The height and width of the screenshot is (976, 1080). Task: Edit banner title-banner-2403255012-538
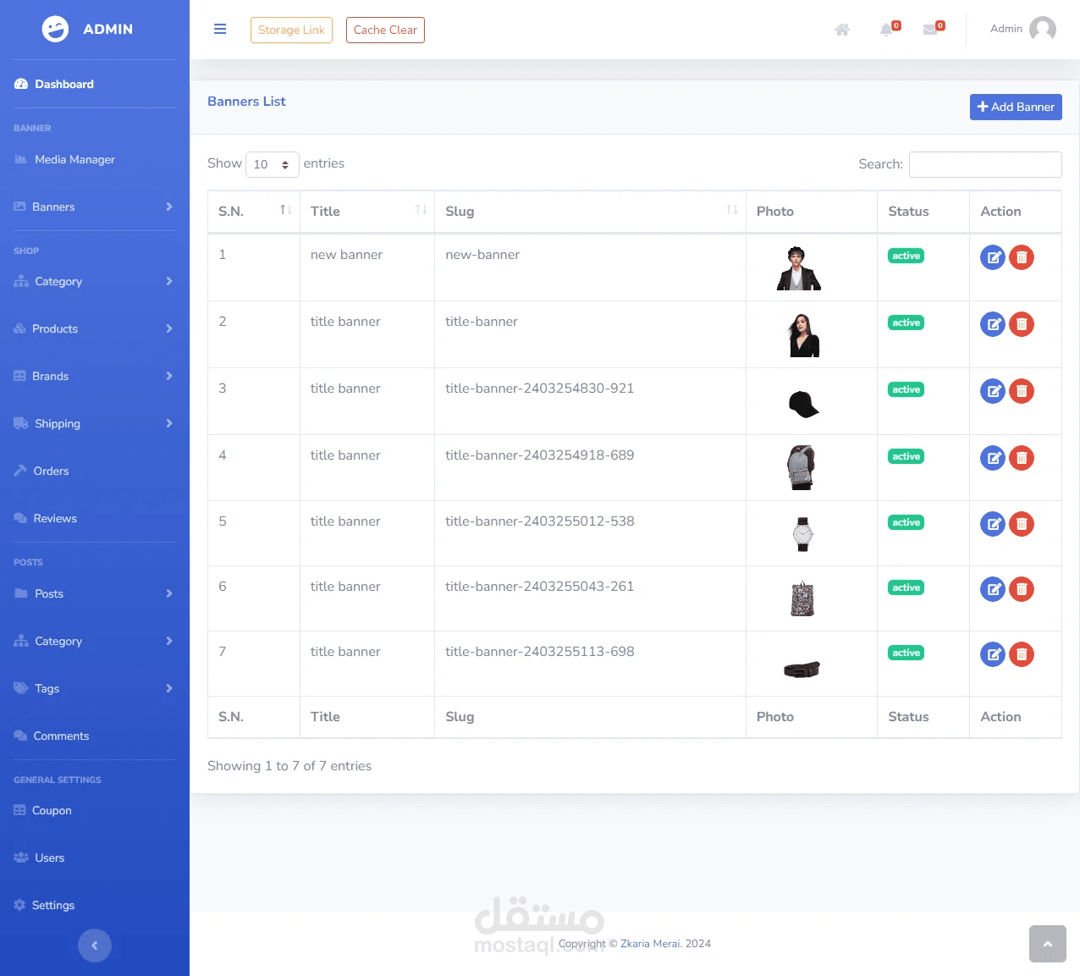(x=993, y=524)
